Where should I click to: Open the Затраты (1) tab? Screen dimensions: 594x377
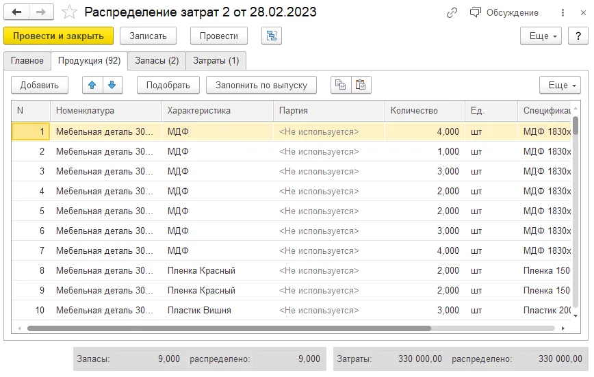[216, 61]
